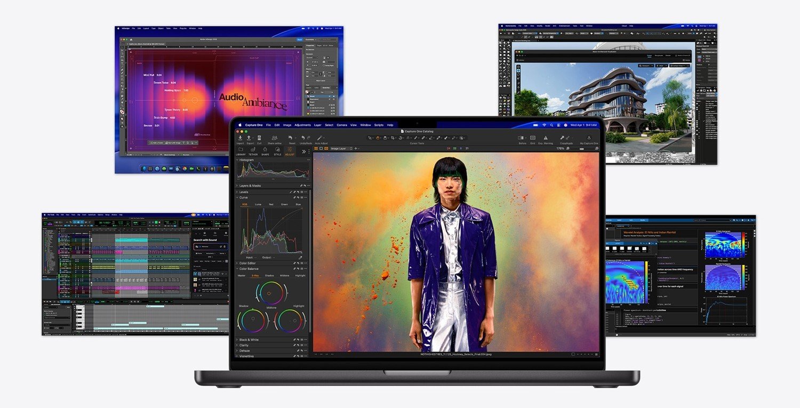Switch Color Balance to Master tab
Image resolution: width=800 pixels, height=408 pixels.
(242, 275)
